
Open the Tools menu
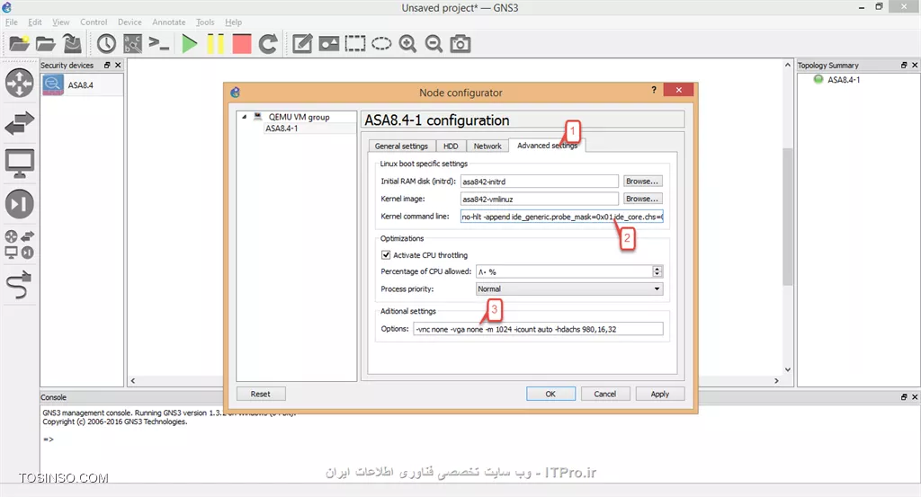205,22
